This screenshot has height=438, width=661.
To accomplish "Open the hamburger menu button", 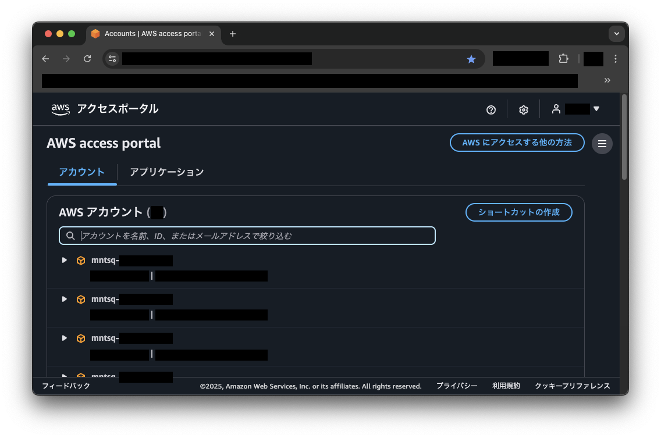I will pyautogui.click(x=602, y=144).
